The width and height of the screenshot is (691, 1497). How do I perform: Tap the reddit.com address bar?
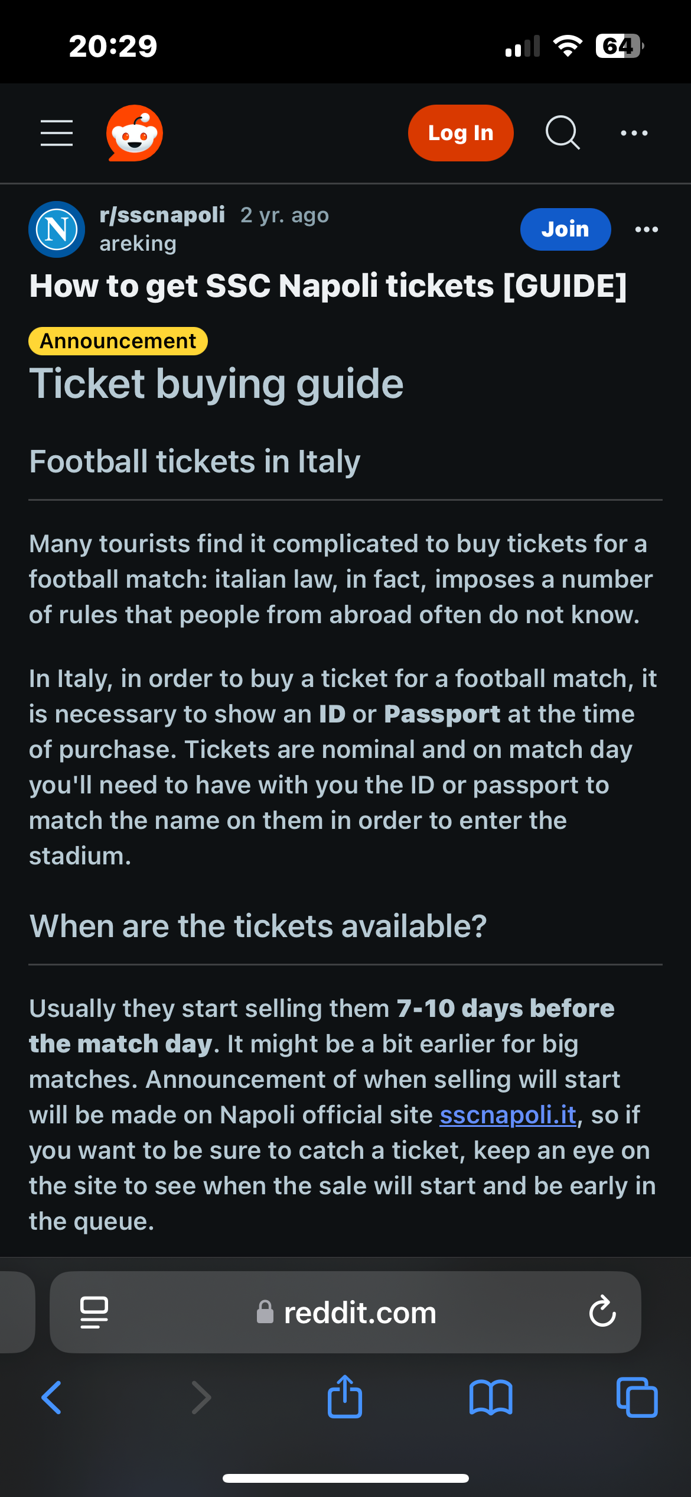[345, 1313]
